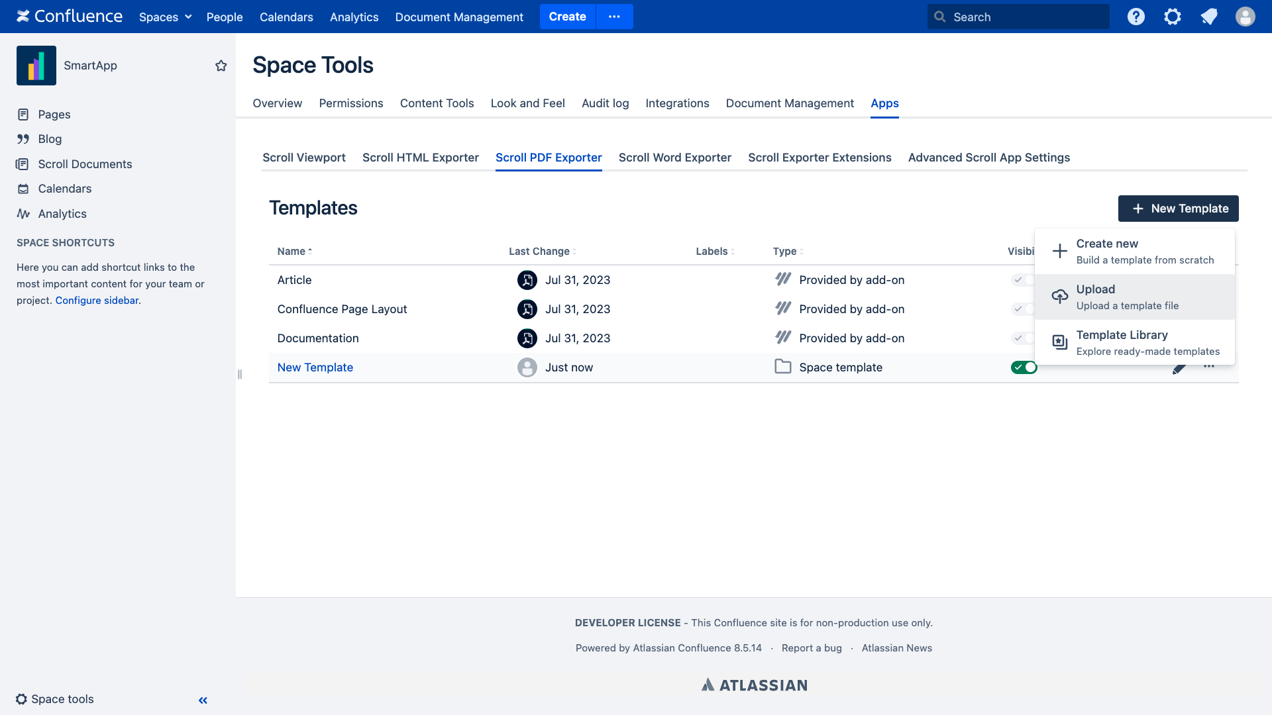The height and width of the screenshot is (715, 1272).
Task: Collapse the sidebar with double chevron
Action: [203, 700]
